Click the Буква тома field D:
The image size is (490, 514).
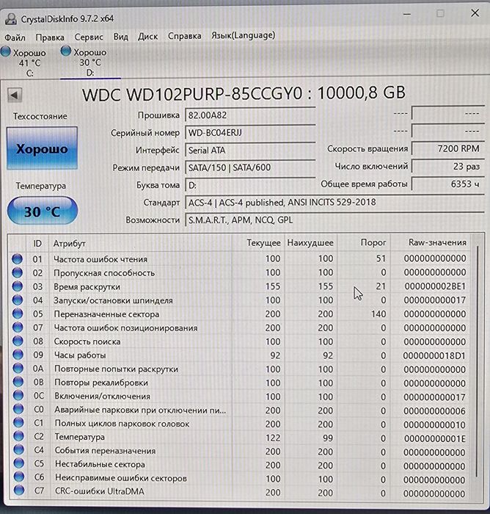pyautogui.click(x=250, y=185)
